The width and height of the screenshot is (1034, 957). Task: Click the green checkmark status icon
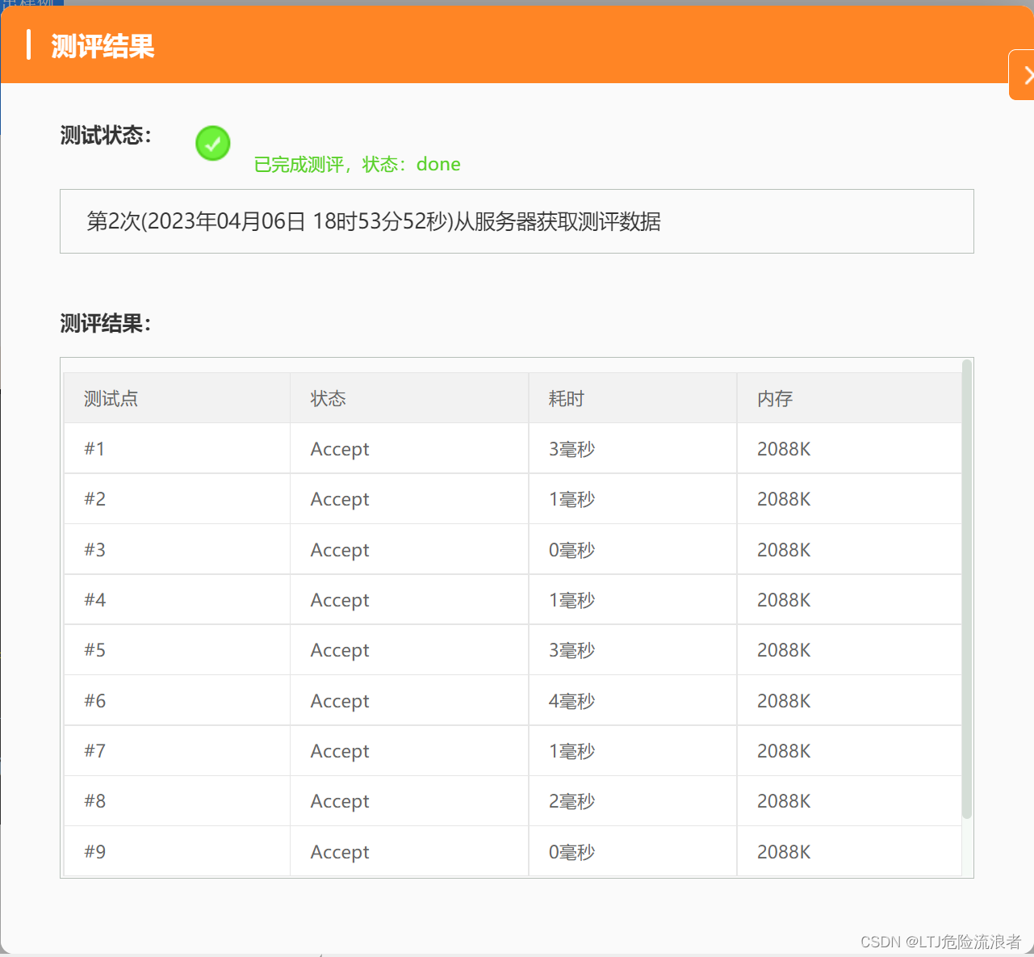(213, 144)
